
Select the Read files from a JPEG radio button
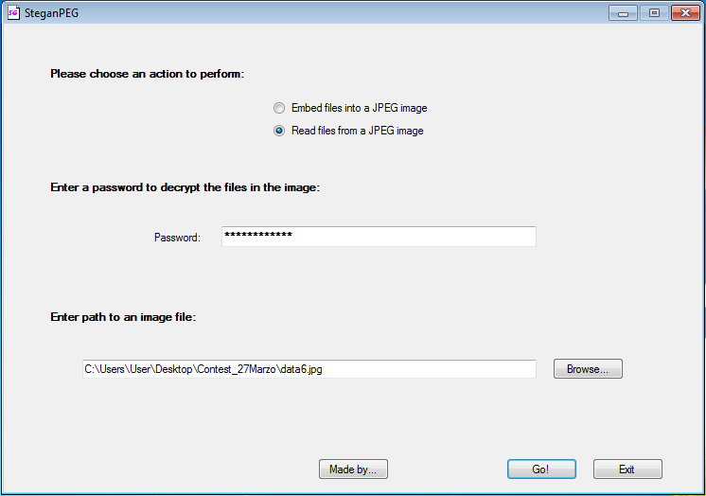279,131
